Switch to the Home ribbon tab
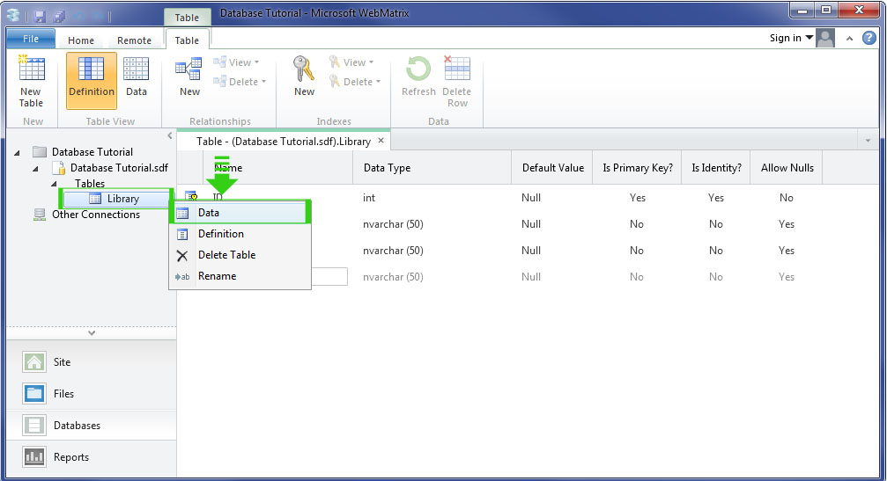The width and height of the screenshot is (887, 481). point(81,40)
